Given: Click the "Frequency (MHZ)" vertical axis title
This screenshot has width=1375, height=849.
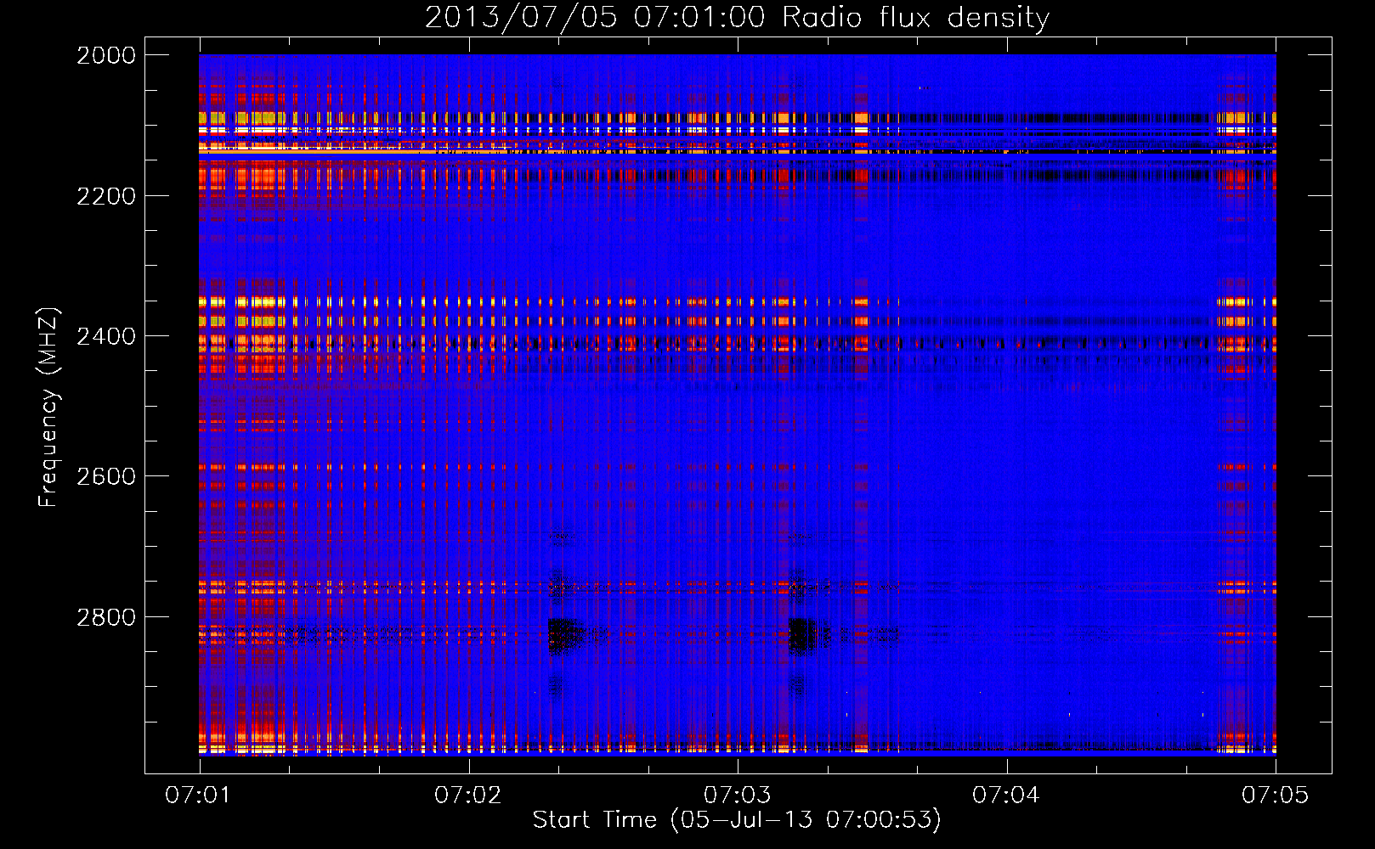Looking at the screenshot, I should coord(48,408).
